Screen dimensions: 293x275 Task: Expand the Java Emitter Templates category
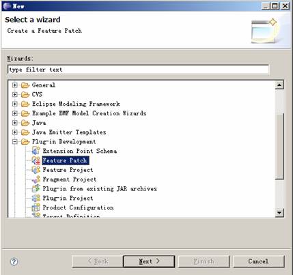pyautogui.click(x=15, y=132)
